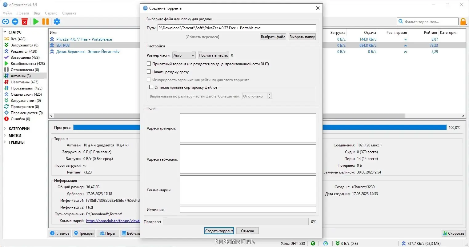Open the Сервис menu

[x=51, y=13]
